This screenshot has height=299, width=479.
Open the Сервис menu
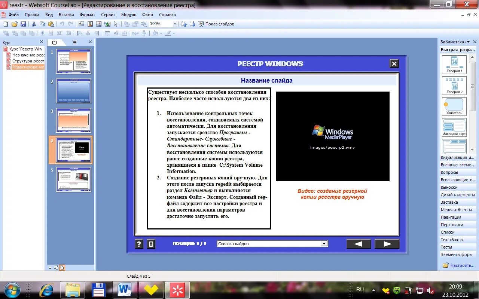108,15
